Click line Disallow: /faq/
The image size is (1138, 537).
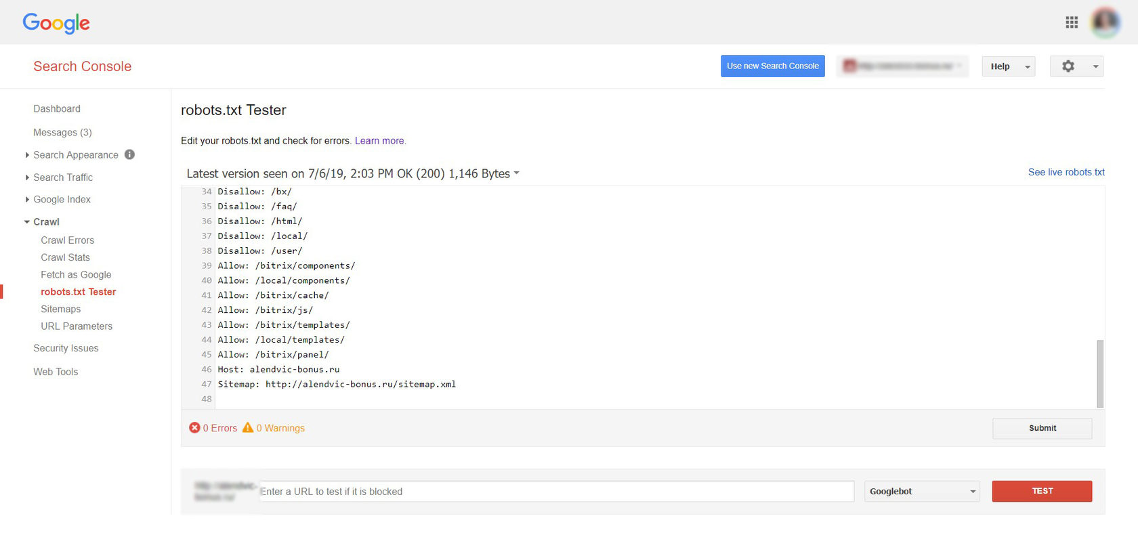[x=257, y=207]
